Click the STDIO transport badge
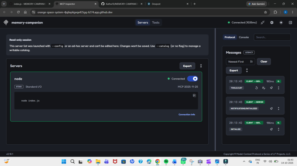 [19, 87]
